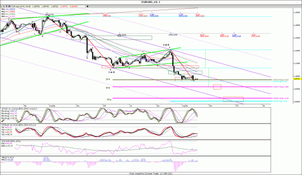Click the MACD indicator header label

click(x=8, y=157)
